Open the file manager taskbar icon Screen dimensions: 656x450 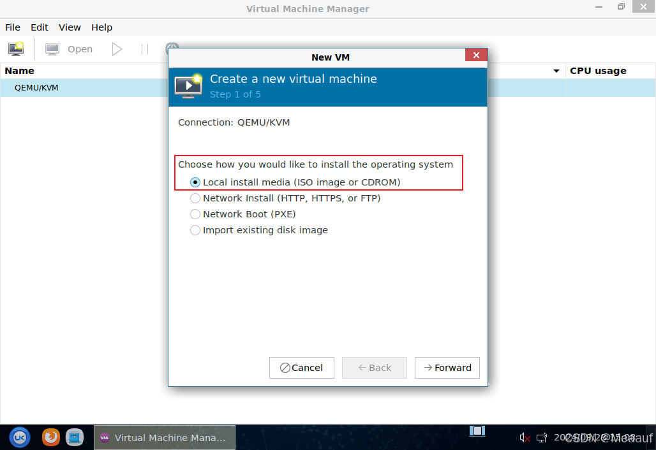tap(75, 437)
